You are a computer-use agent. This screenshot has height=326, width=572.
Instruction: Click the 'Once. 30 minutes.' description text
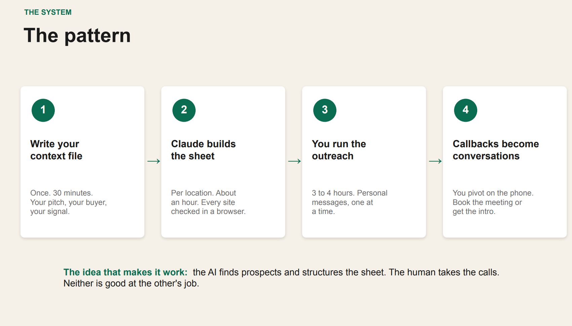[x=69, y=202]
